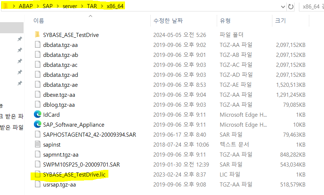This screenshot has height=195, width=324.
Task: Select the file name dbdata.tgz-ad
Action: click(x=60, y=75)
